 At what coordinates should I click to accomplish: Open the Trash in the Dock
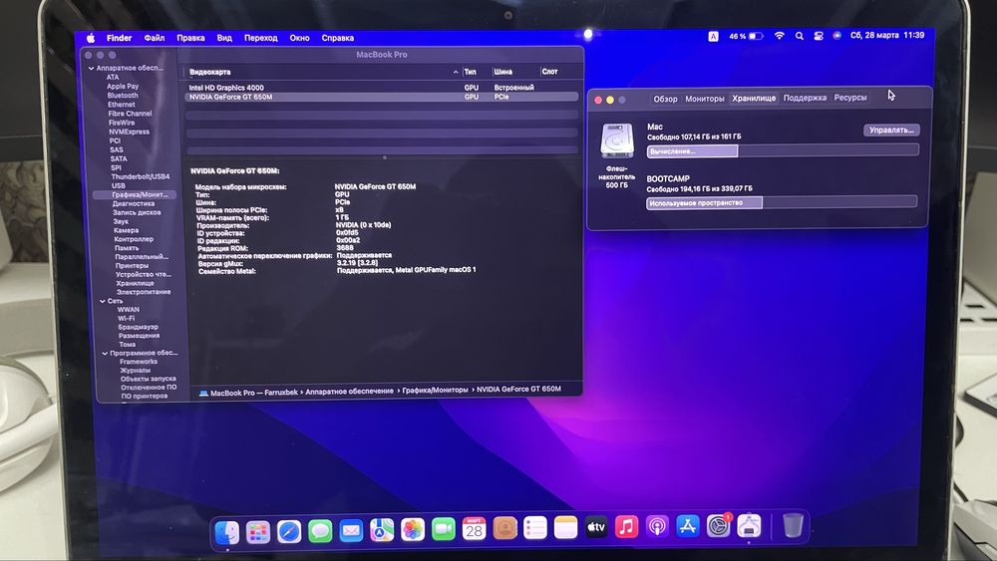point(793,525)
